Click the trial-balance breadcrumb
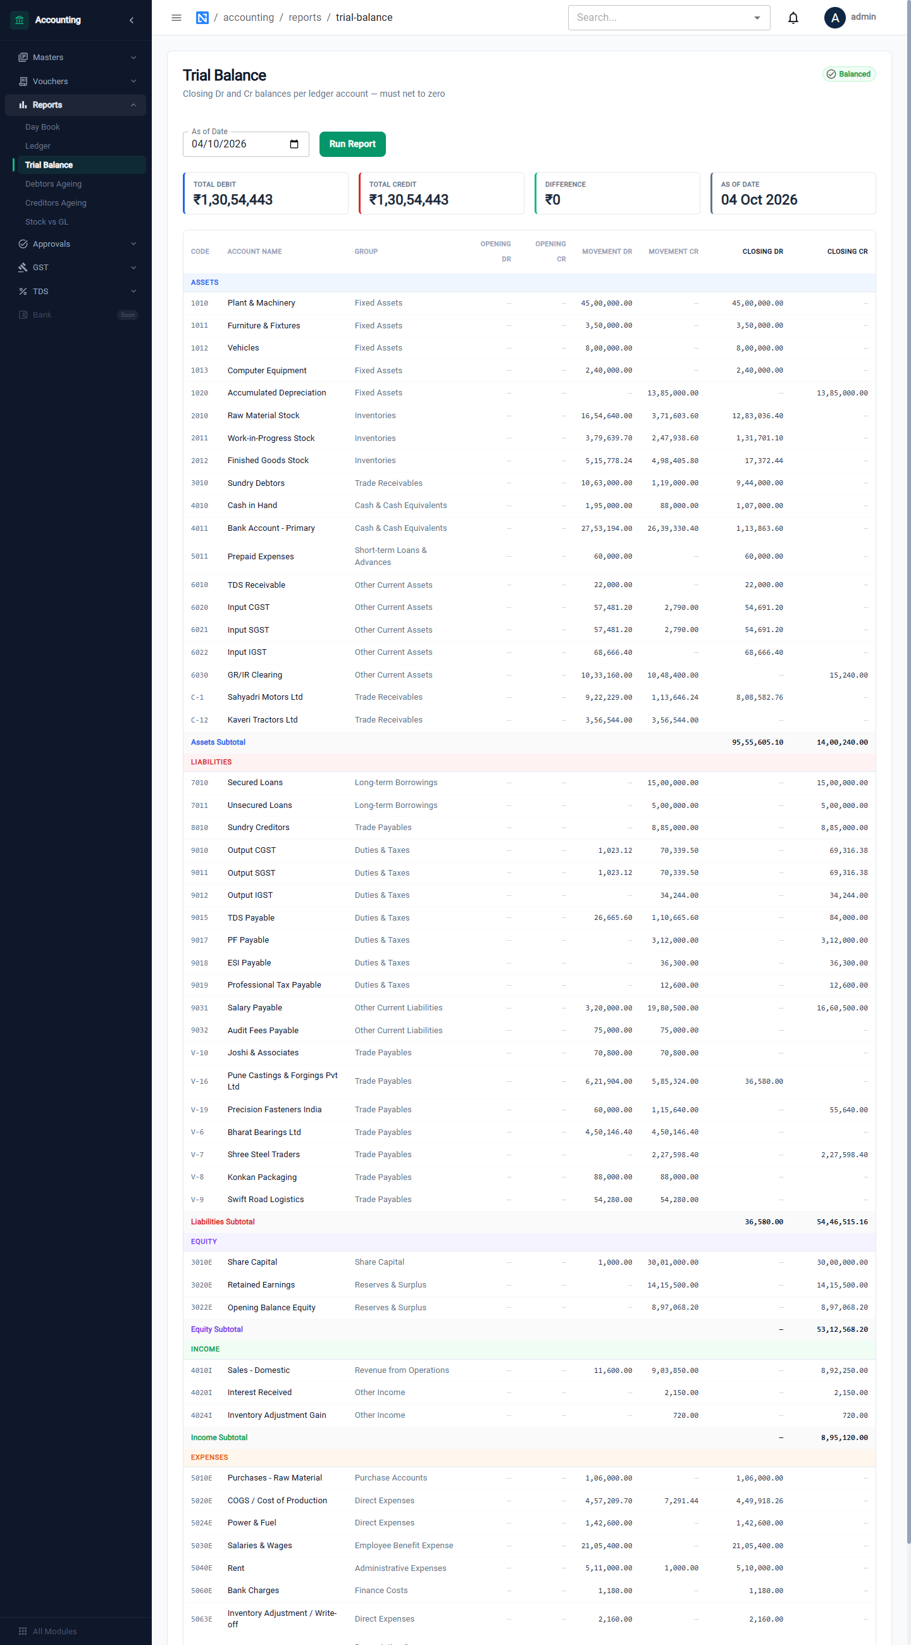 pyautogui.click(x=364, y=18)
